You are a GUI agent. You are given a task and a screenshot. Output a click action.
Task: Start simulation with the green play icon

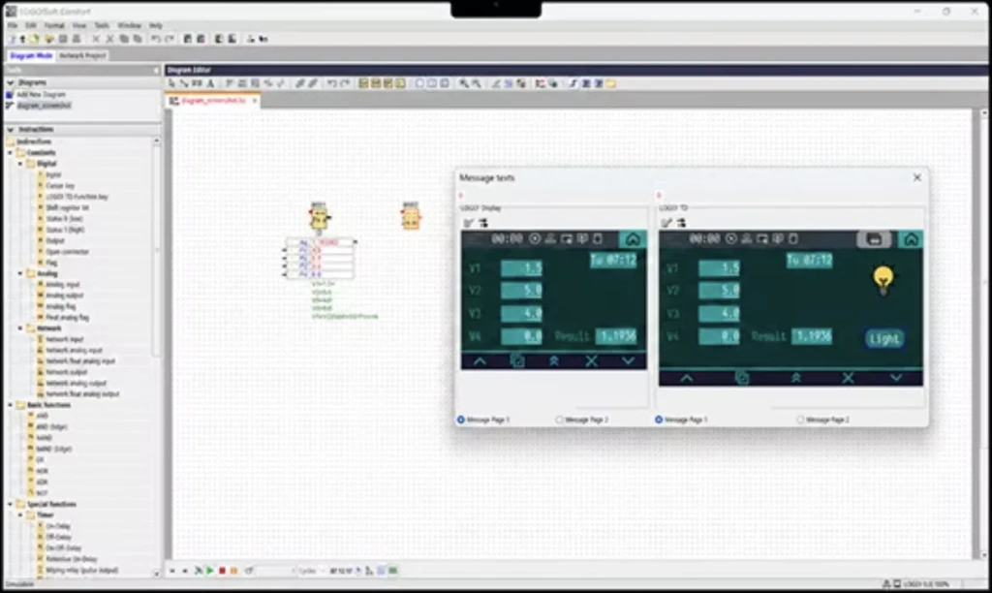210,571
